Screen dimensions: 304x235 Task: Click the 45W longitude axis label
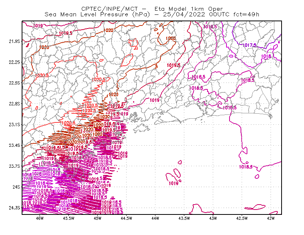coord(98,218)
